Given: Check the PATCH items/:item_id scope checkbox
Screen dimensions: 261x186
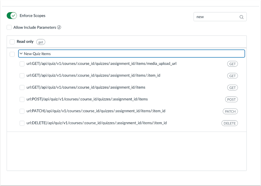Looking at the screenshot, I should point(22,111).
